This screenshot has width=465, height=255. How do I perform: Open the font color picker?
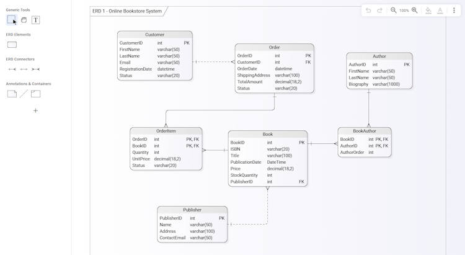tap(440, 11)
